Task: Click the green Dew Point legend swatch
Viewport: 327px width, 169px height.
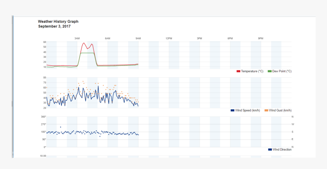Action: pos(270,71)
